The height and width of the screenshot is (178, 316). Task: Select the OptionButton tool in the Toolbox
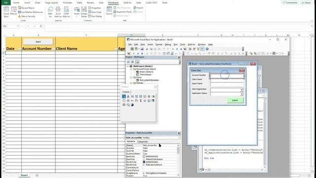[149, 96]
